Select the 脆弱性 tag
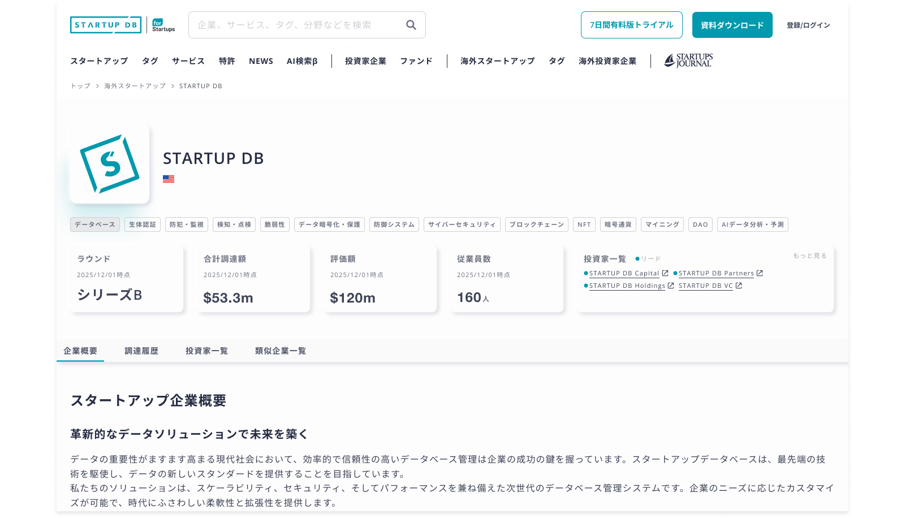The height and width of the screenshot is (518, 905). 275,225
